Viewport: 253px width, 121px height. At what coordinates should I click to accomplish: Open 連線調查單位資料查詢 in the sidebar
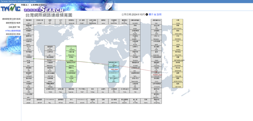(x=11, y=19)
